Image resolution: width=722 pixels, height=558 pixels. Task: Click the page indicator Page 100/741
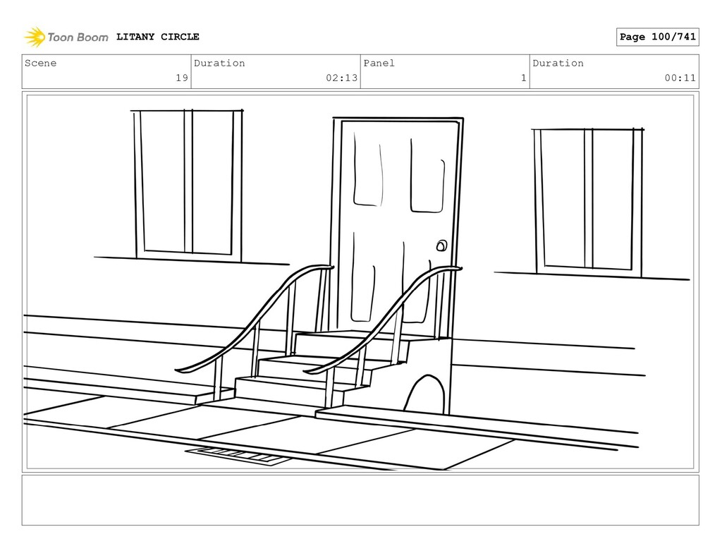[x=658, y=37]
